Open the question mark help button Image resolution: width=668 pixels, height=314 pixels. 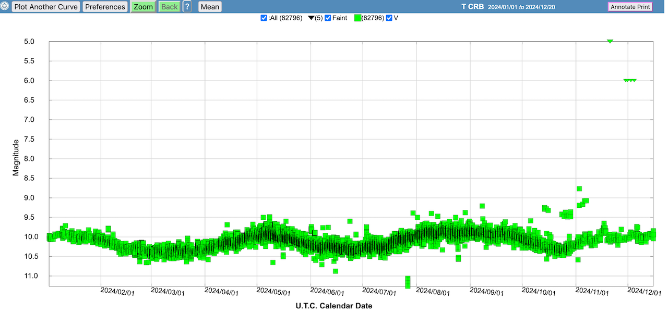(x=187, y=7)
